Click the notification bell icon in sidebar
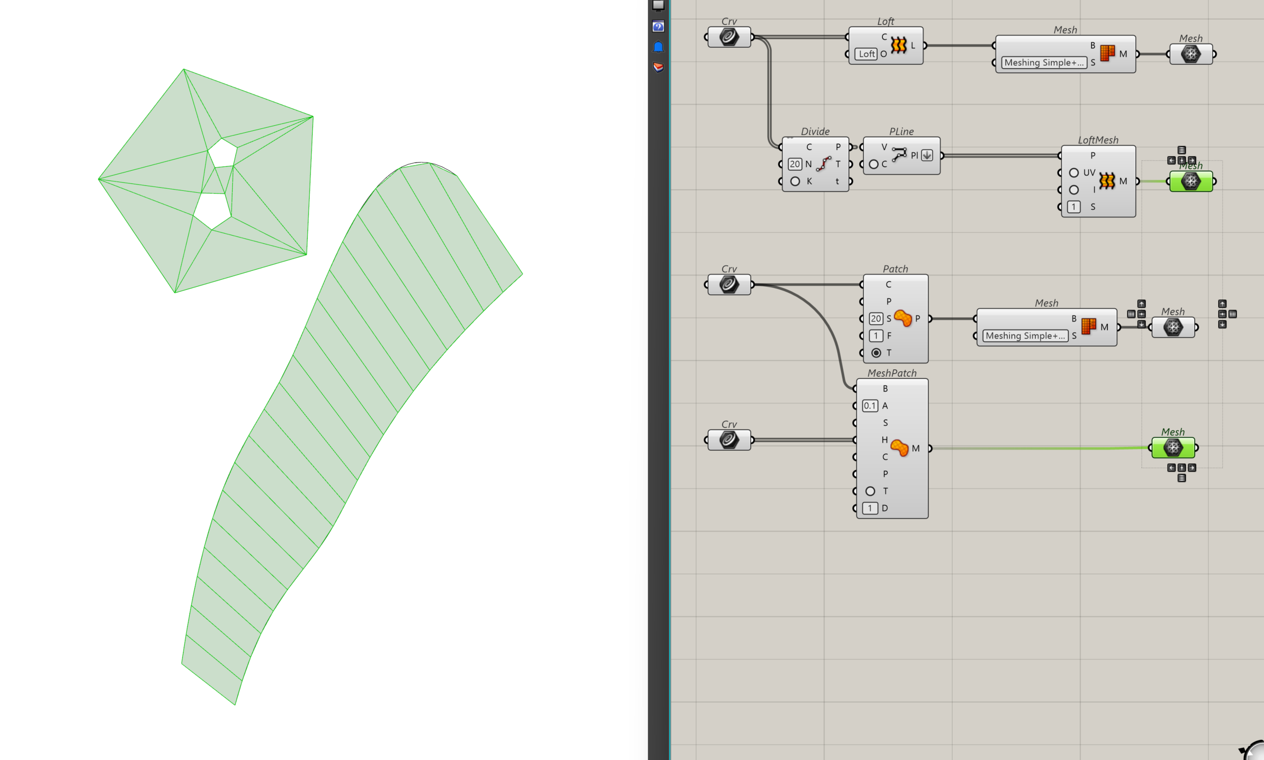1264x760 pixels. click(658, 46)
